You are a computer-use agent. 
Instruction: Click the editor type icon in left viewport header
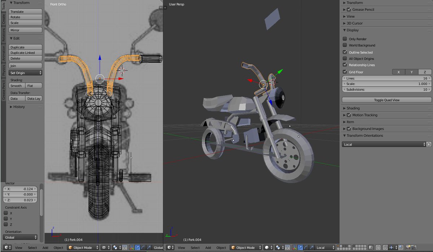tap(7, 248)
